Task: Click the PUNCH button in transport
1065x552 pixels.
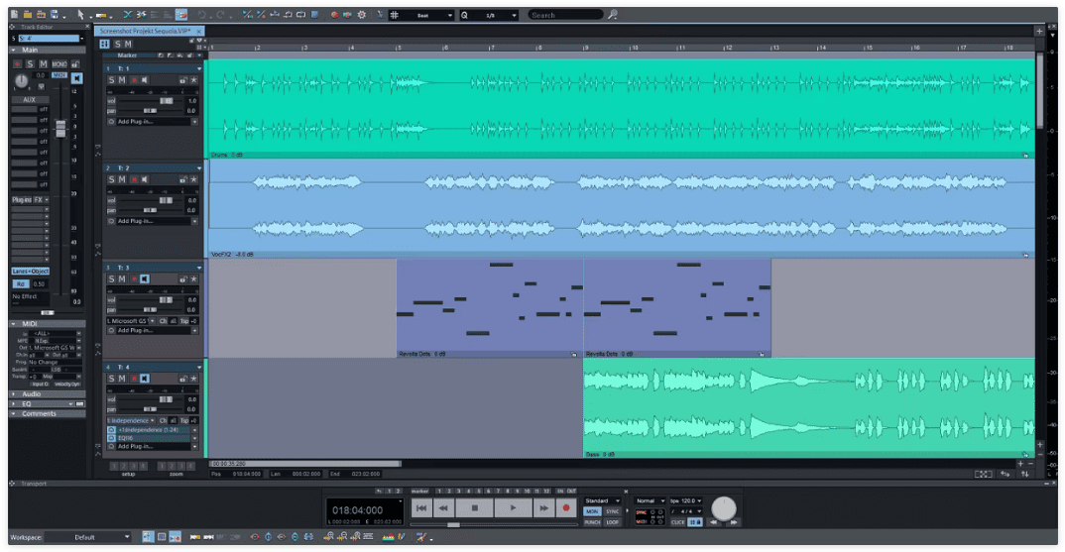Action: (x=592, y=522)
